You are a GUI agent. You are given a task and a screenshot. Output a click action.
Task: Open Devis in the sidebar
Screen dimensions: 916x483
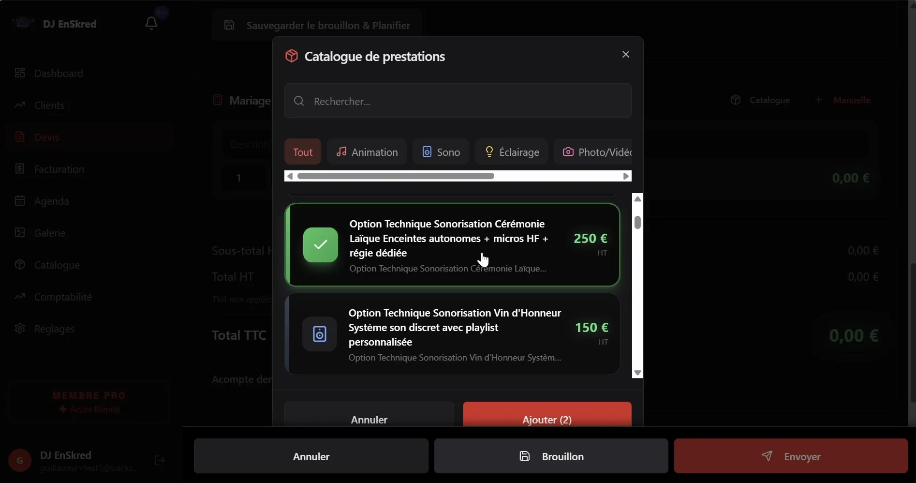tap(90, 137)
